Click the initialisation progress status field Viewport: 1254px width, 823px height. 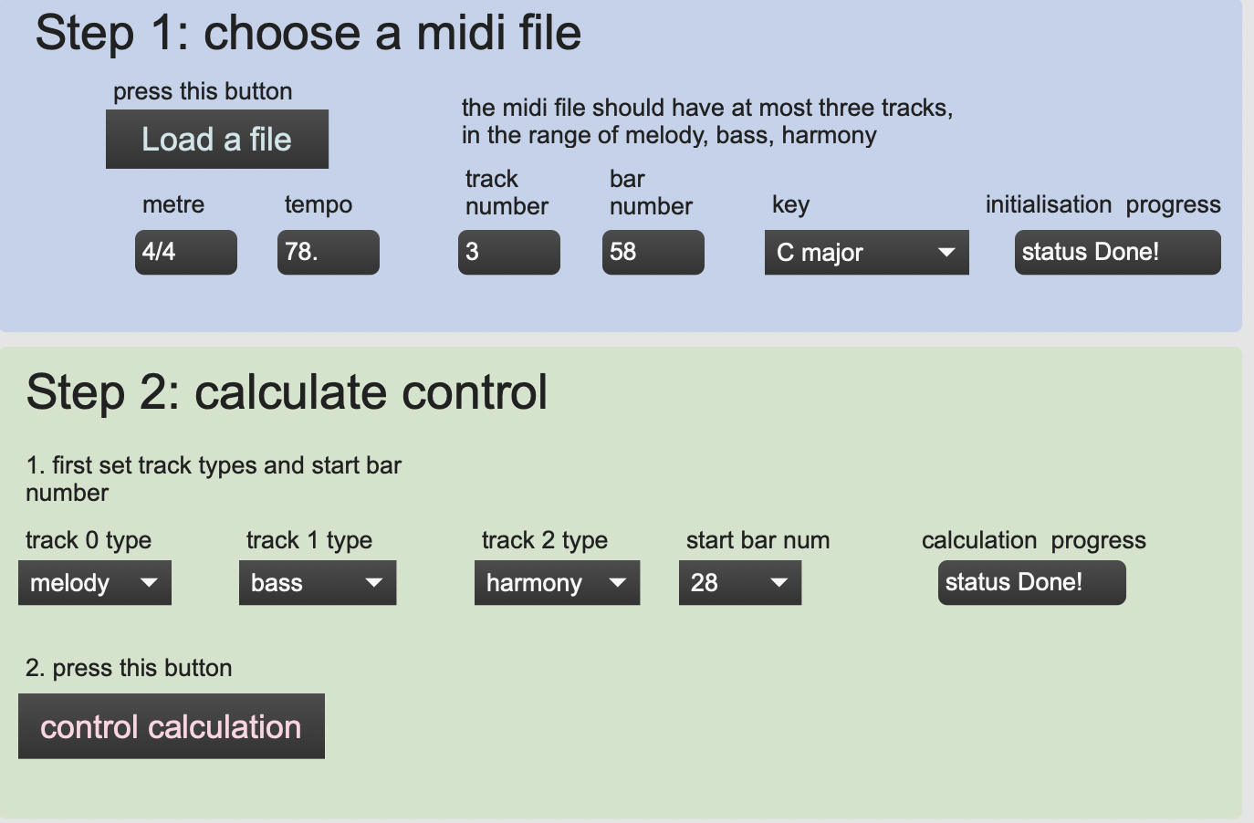point(1118,253)
